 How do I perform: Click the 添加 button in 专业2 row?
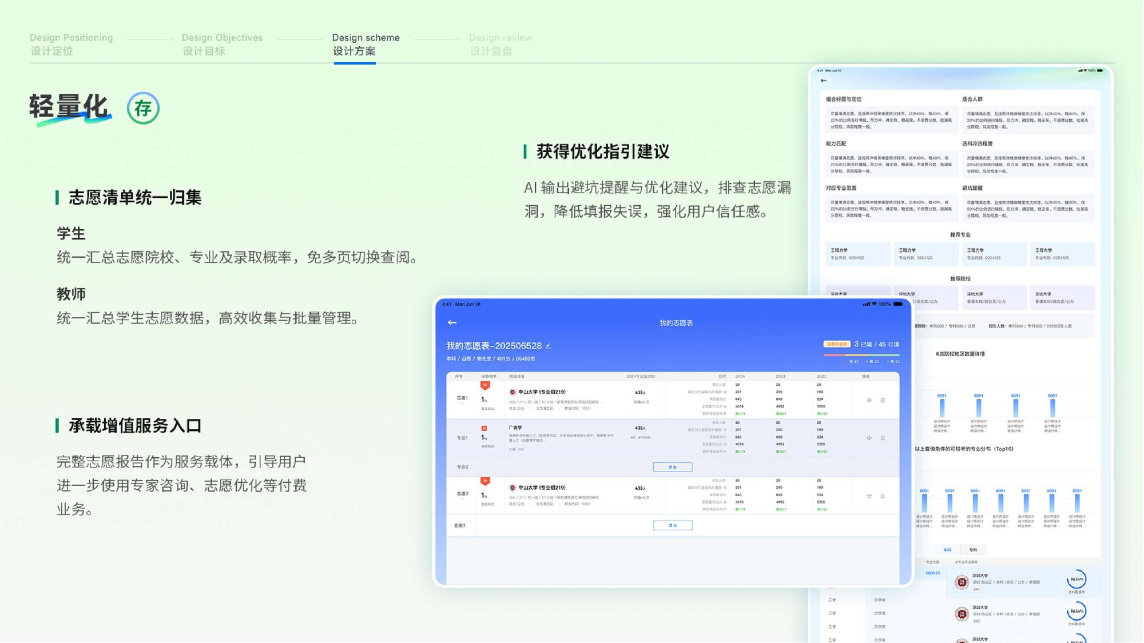click(673, 467)
